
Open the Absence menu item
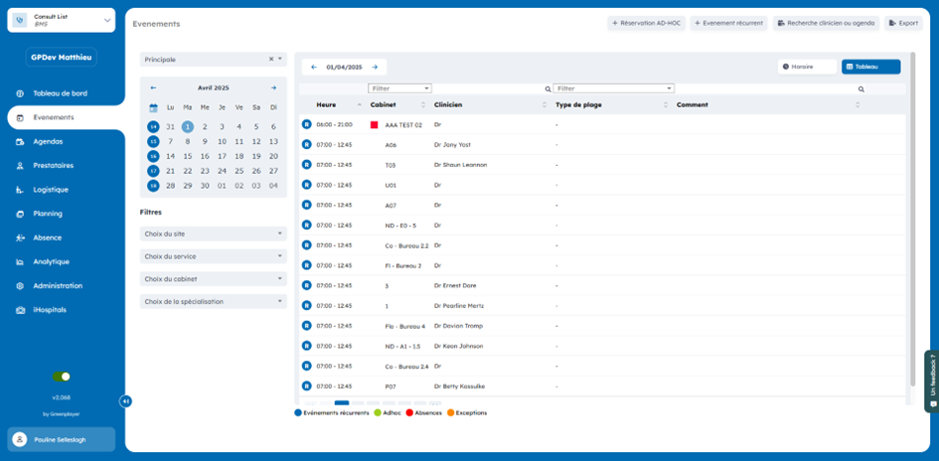coord(47,238)
